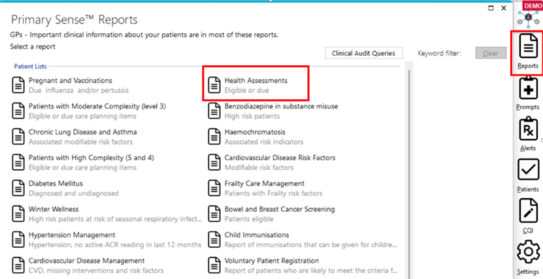The width and height of the screenshot is (543, 279).
Task: Open the Prompts clipboard icon
Action: click(528, 88)
